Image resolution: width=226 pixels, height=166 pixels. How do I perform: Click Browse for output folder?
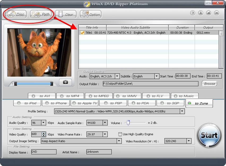point(209,84)
